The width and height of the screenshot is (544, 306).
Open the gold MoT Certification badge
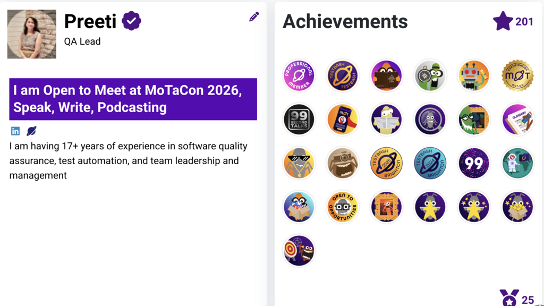pyautogui.click(x=517, y=76)
